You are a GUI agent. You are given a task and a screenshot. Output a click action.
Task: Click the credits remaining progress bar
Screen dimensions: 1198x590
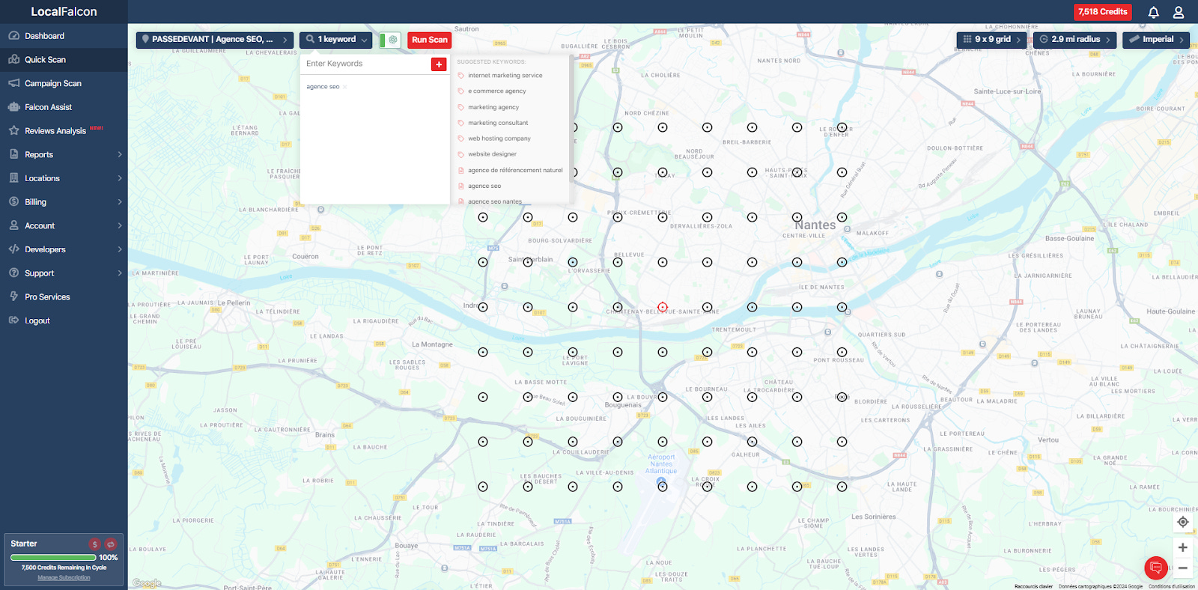[x=53, y=558]
